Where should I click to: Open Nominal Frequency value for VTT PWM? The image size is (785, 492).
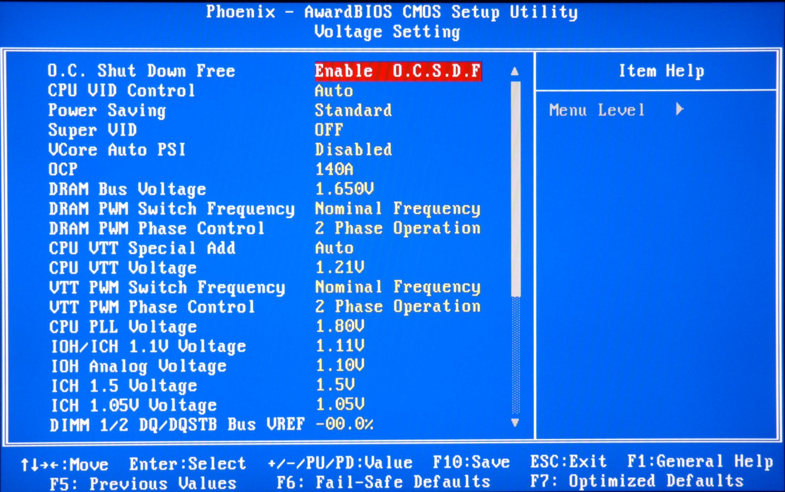398,287
